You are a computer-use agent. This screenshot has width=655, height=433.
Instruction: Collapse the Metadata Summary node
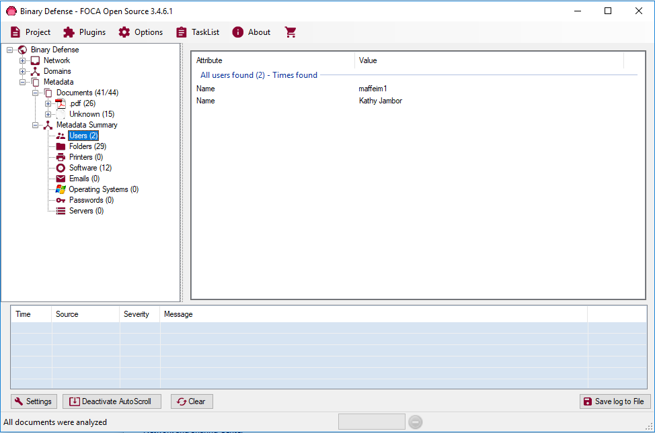coord(36,125)
